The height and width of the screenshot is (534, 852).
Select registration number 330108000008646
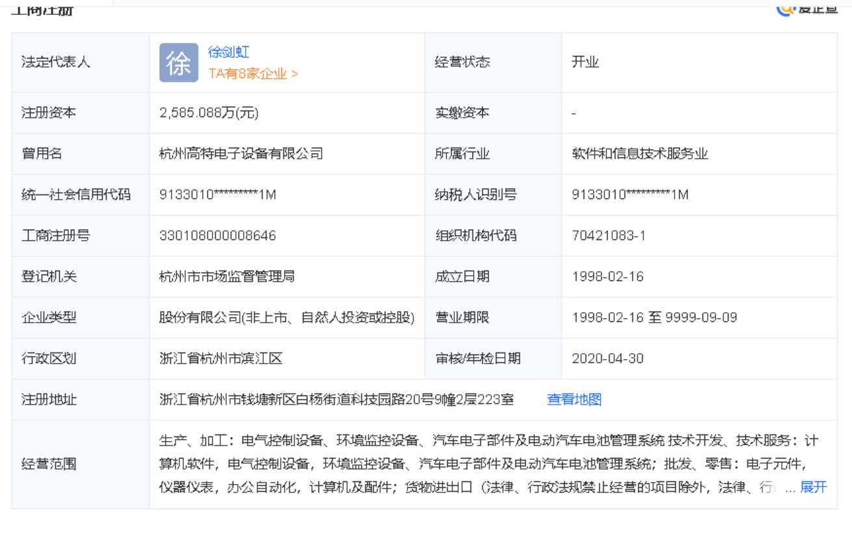point(218,235)
